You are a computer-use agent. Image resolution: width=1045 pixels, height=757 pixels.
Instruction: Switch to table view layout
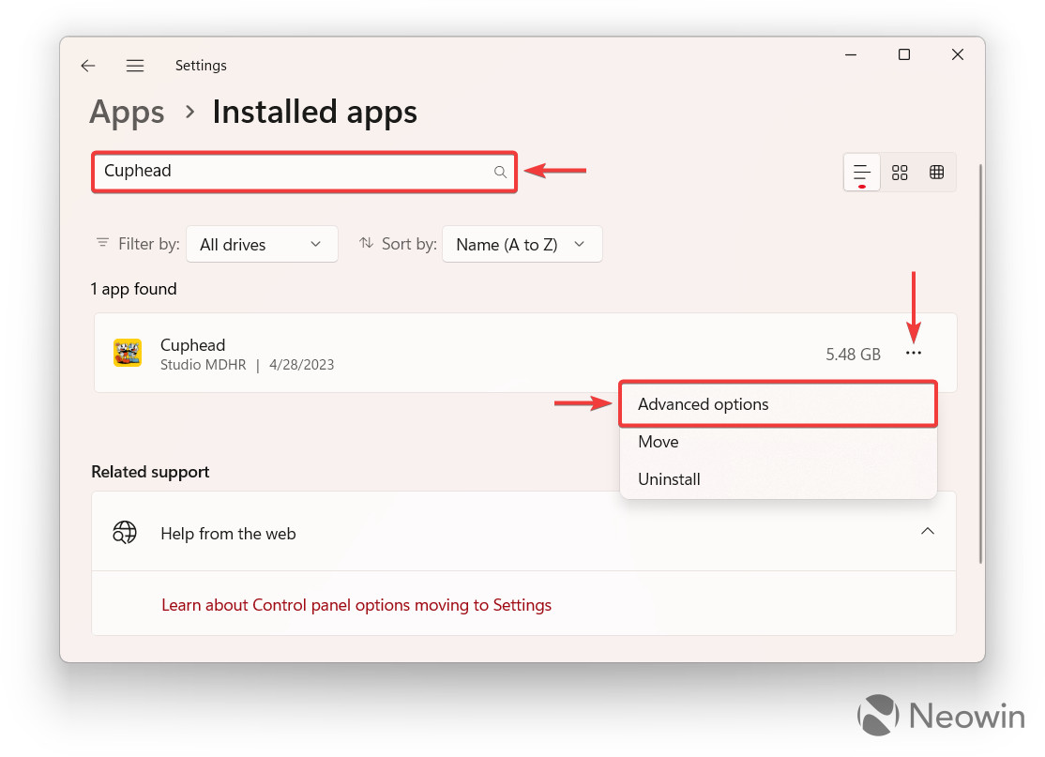tap(936, 173)
